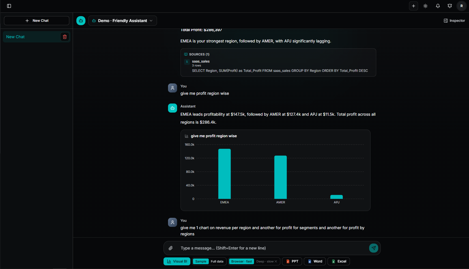Open the Demo · Friendly Assistant dropdown
Viewport: 469px width, 269px height.
pos(122,21)
